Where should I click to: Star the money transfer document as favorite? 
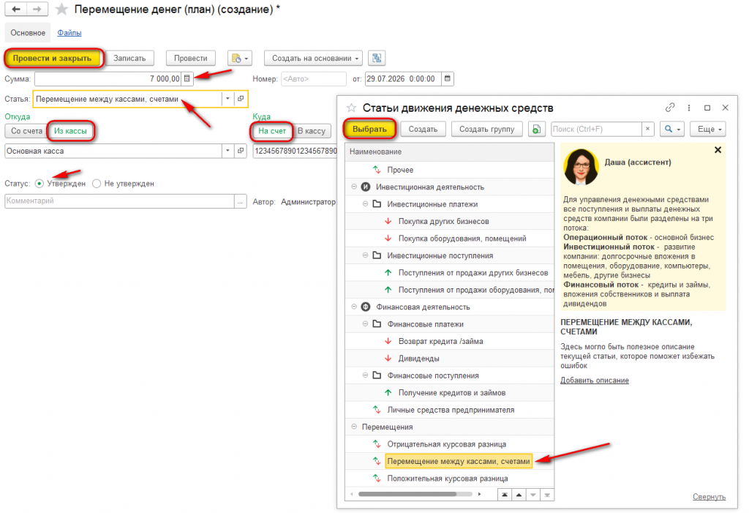[x=61, y=10]
